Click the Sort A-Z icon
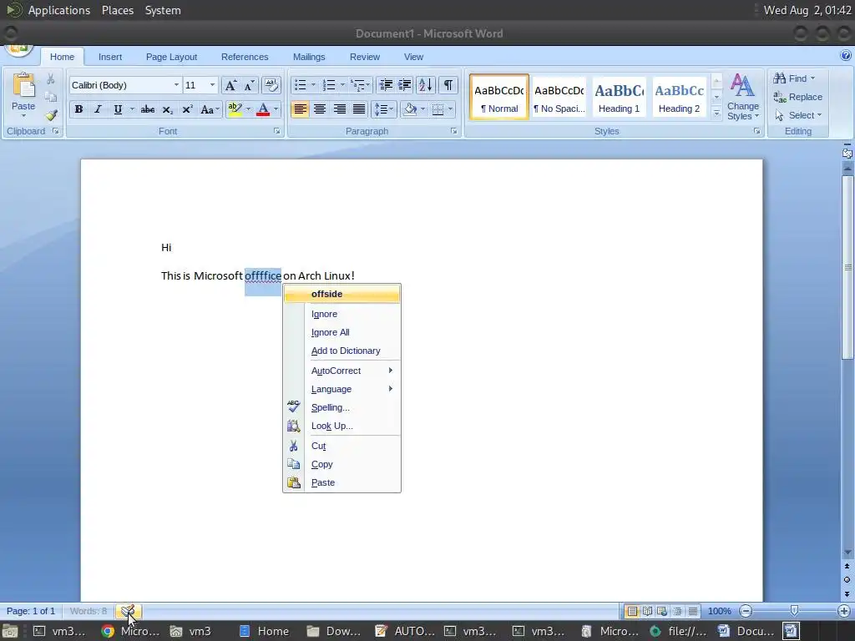855x641 pixels. coord(425,85)
